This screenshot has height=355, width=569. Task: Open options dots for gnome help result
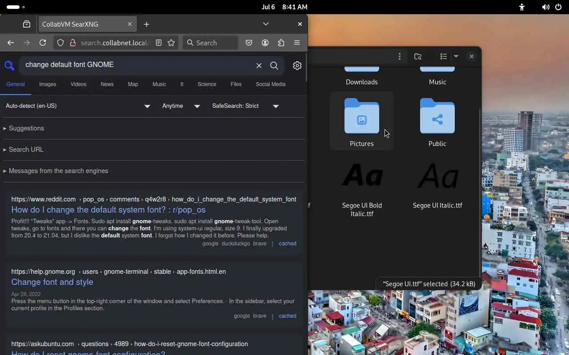tap(272, 316)
